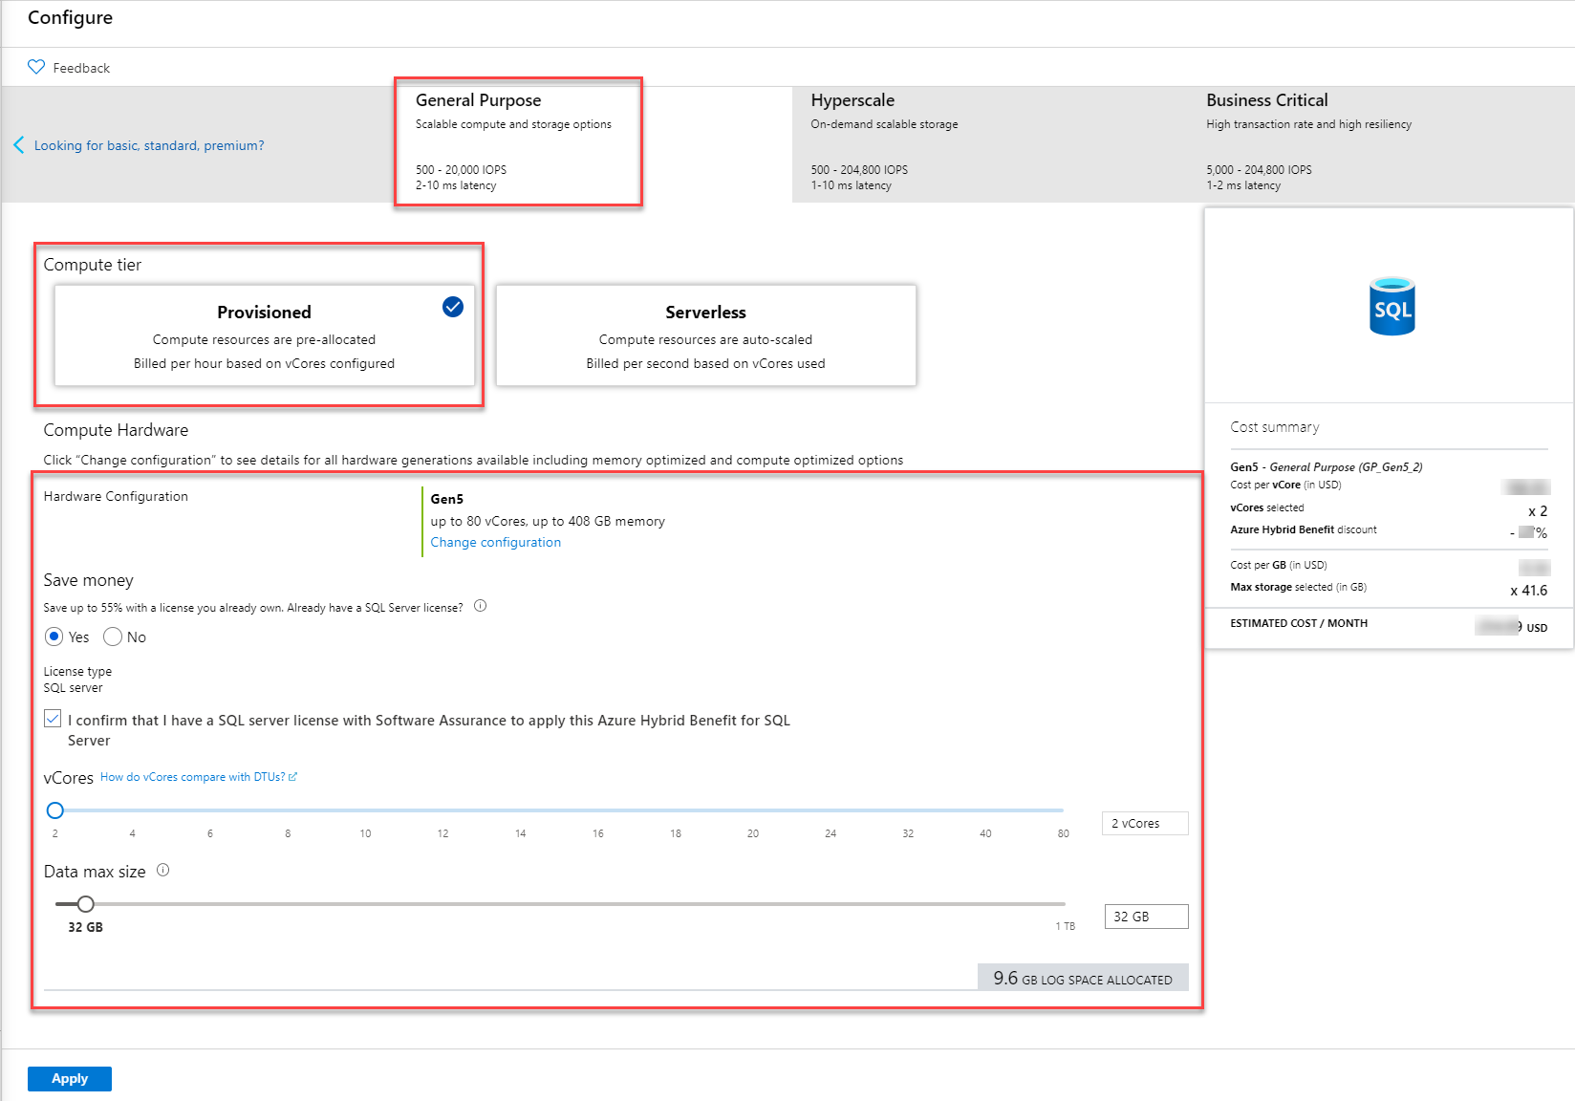Viewport: 1575px width, 1101px height.
Task: Click the 32 GB data size input
Action: [1147, 917]
